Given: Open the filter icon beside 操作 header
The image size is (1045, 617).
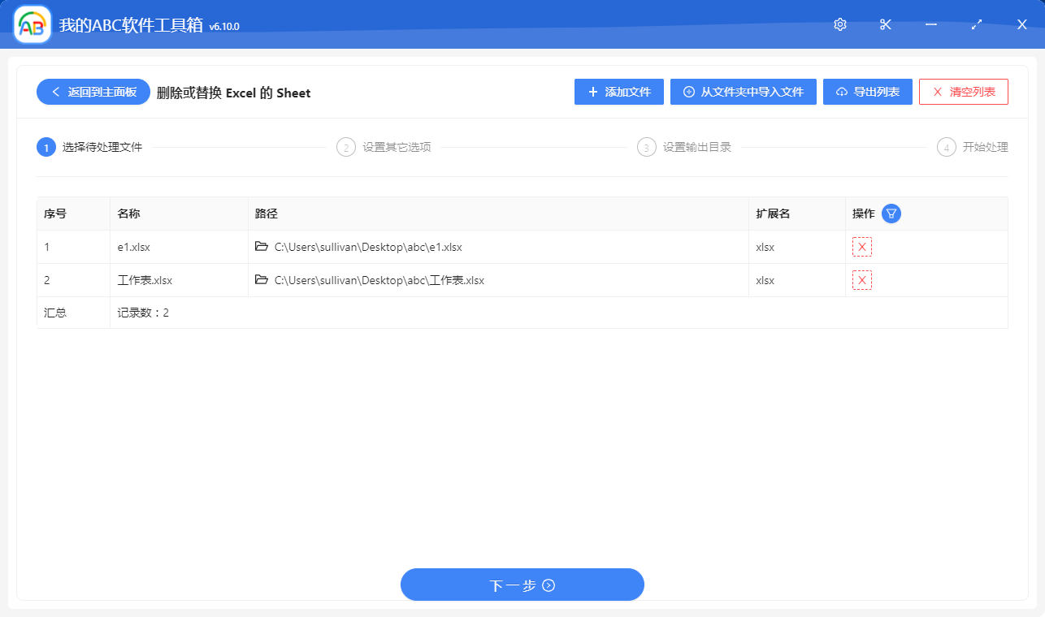Looking at the screenshot, I should 891,214.
